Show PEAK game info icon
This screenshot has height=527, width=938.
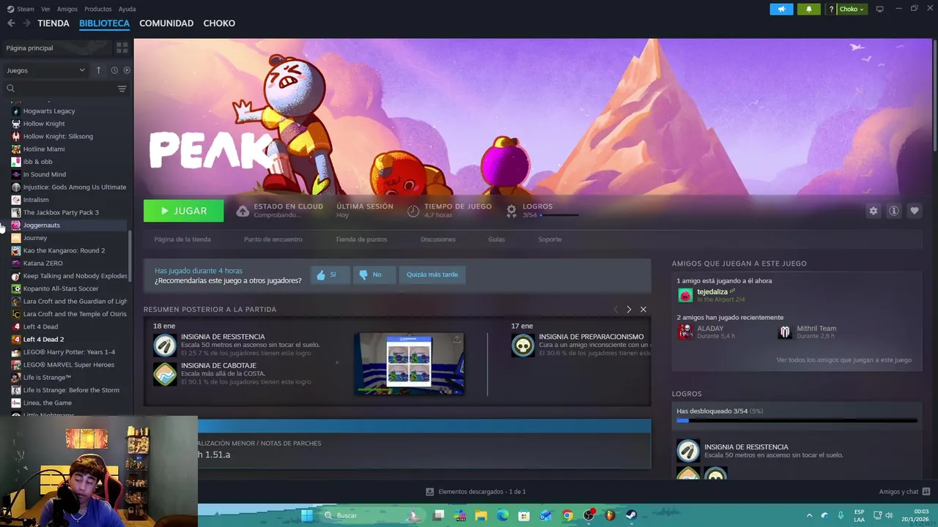(894, 211)
